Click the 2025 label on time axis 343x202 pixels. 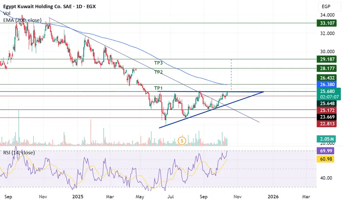click(x=78, y=197)
